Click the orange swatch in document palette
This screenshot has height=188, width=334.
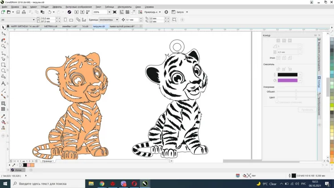tap(32, 165)
